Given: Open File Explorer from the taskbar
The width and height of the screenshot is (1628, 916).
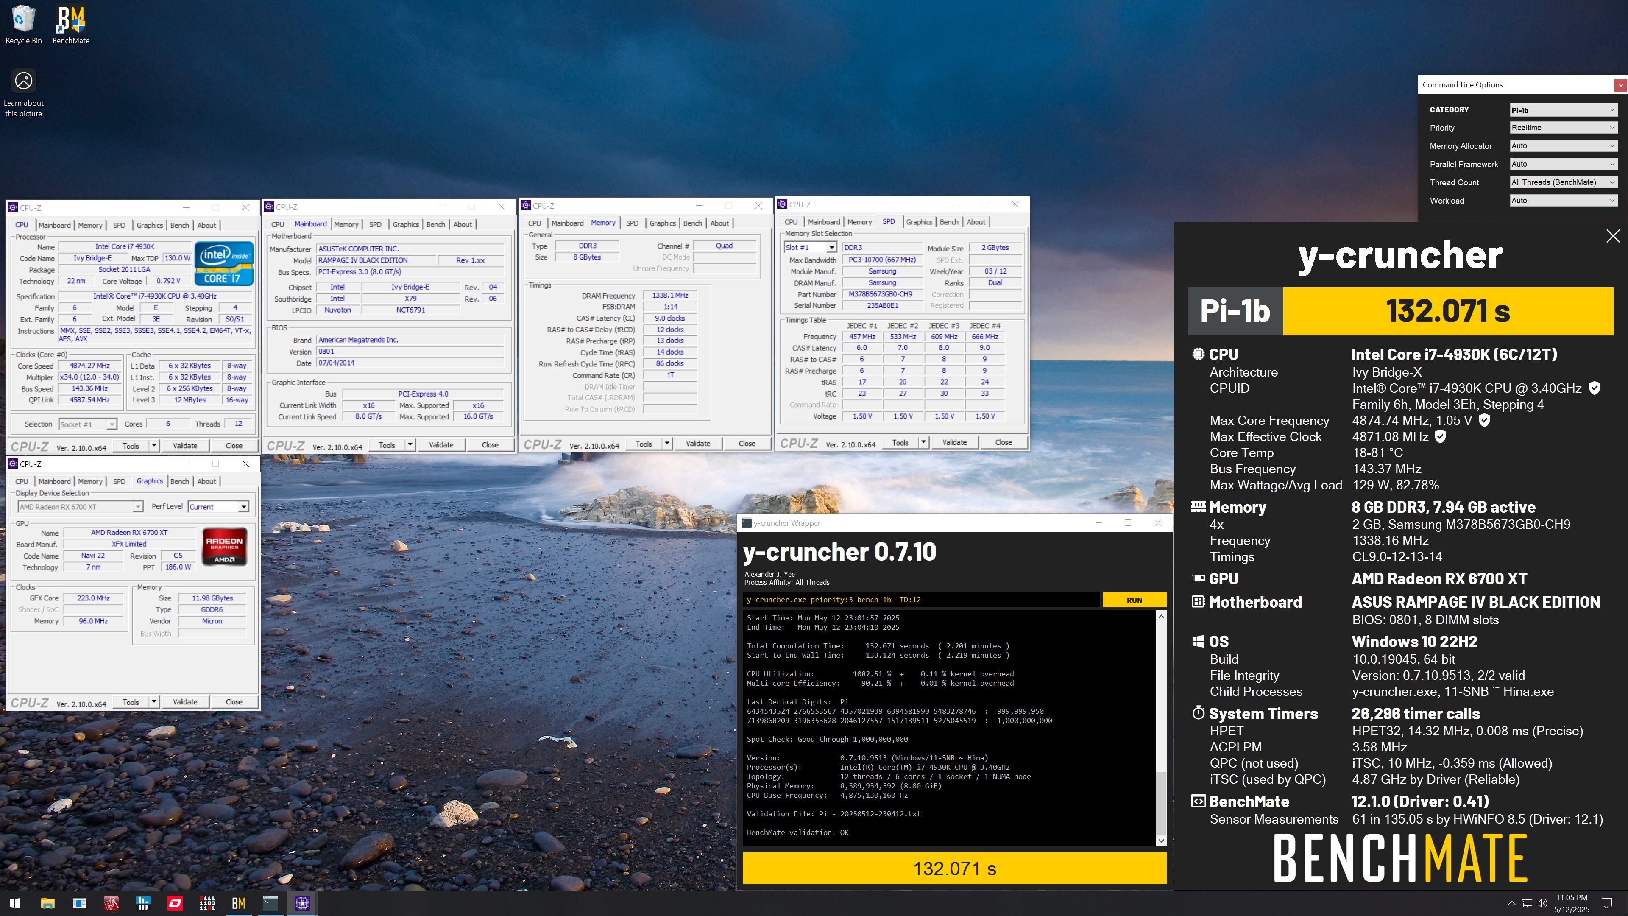Looking at the screenshot, I should pos(47,903).
